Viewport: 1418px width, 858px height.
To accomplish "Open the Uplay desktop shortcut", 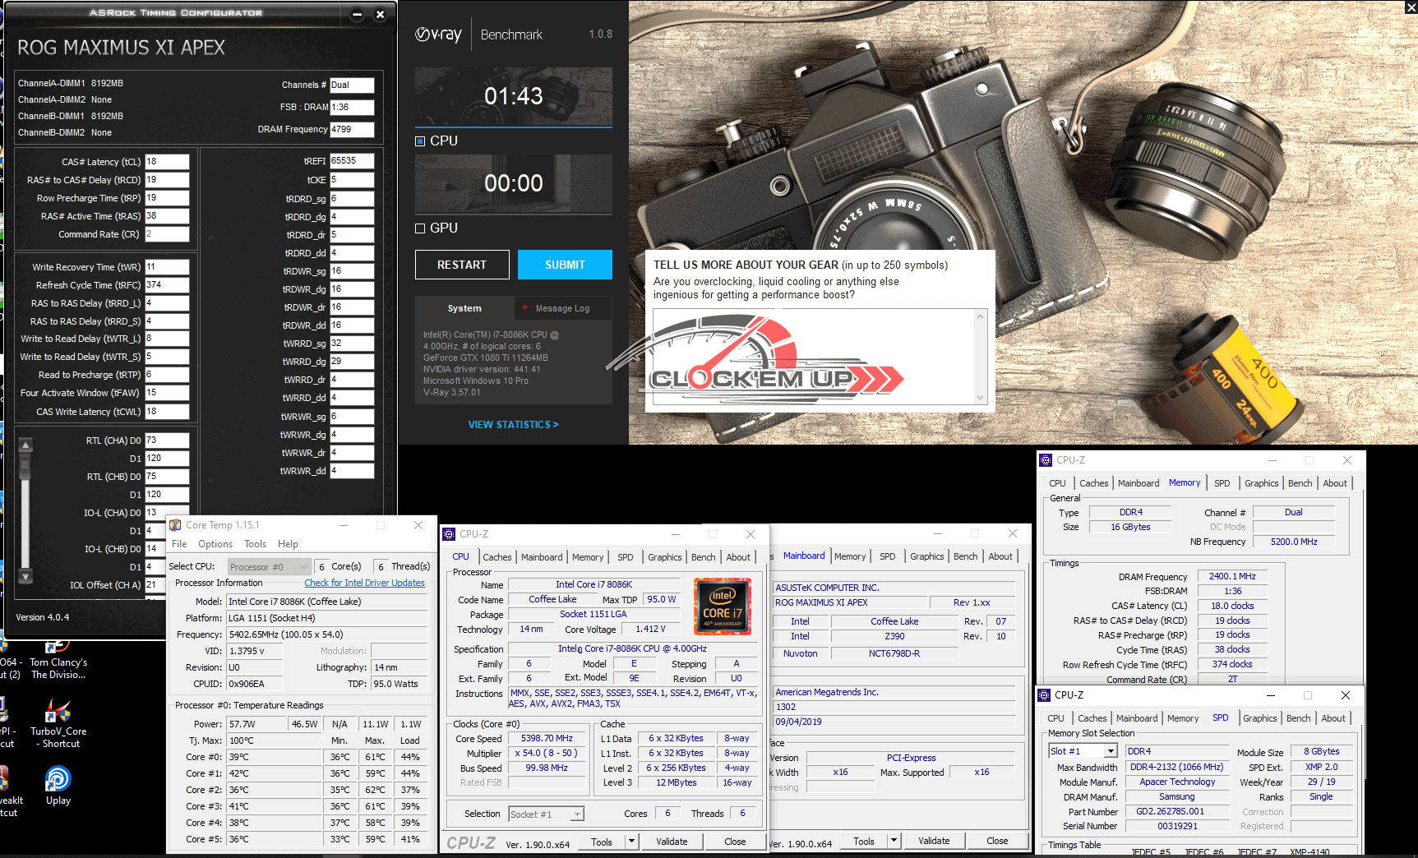I will pyautogui.click(x=58, y=779).
